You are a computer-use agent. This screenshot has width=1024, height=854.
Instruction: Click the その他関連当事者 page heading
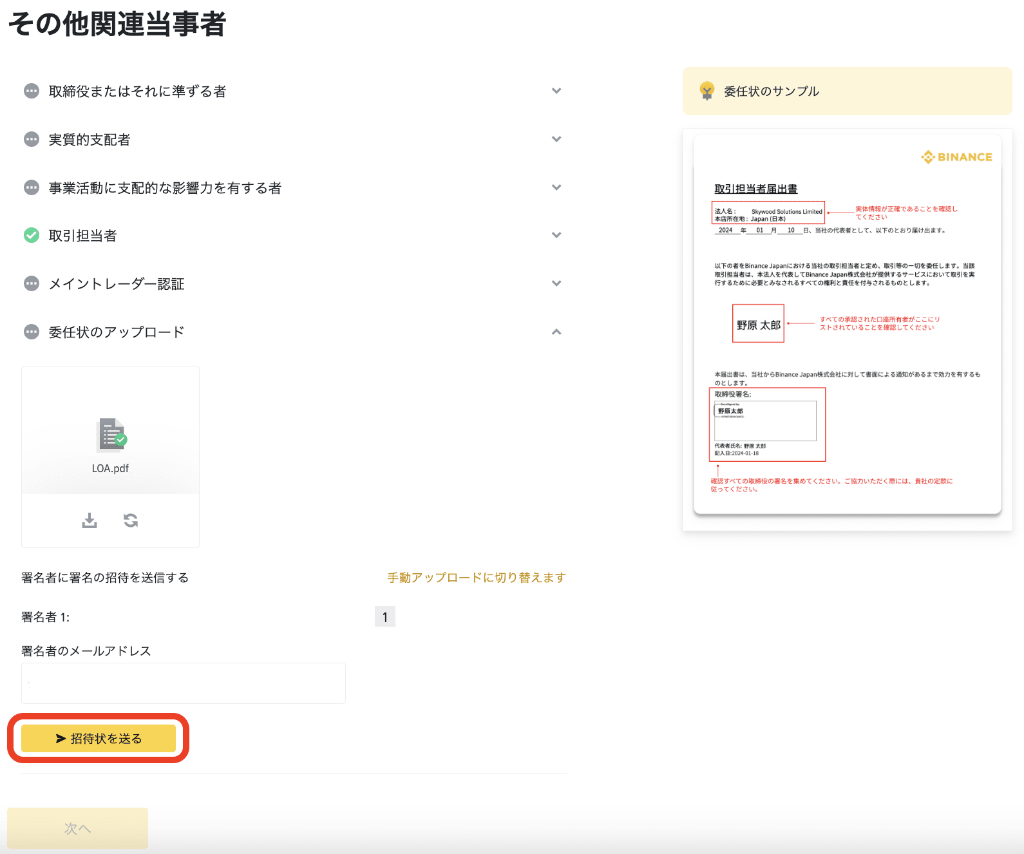click(117, 24)
